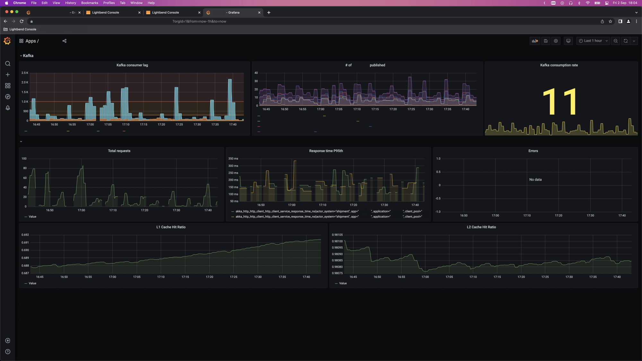Open Alerting bell in the sidebar
The width and height of the screenshot is (642, 361).
[8, 108]
